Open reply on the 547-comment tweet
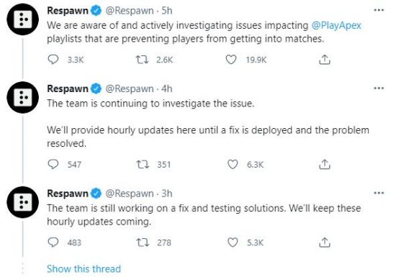 click(x=53, y=164)
